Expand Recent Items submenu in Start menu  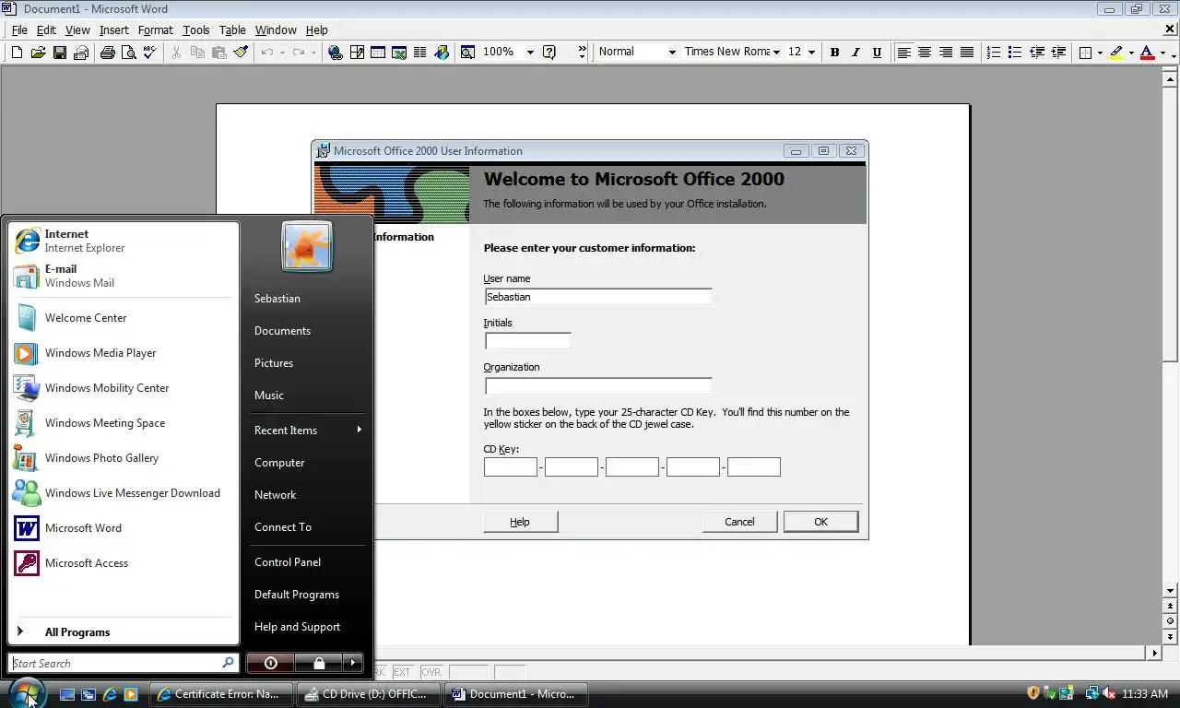(x=307, y=431)
